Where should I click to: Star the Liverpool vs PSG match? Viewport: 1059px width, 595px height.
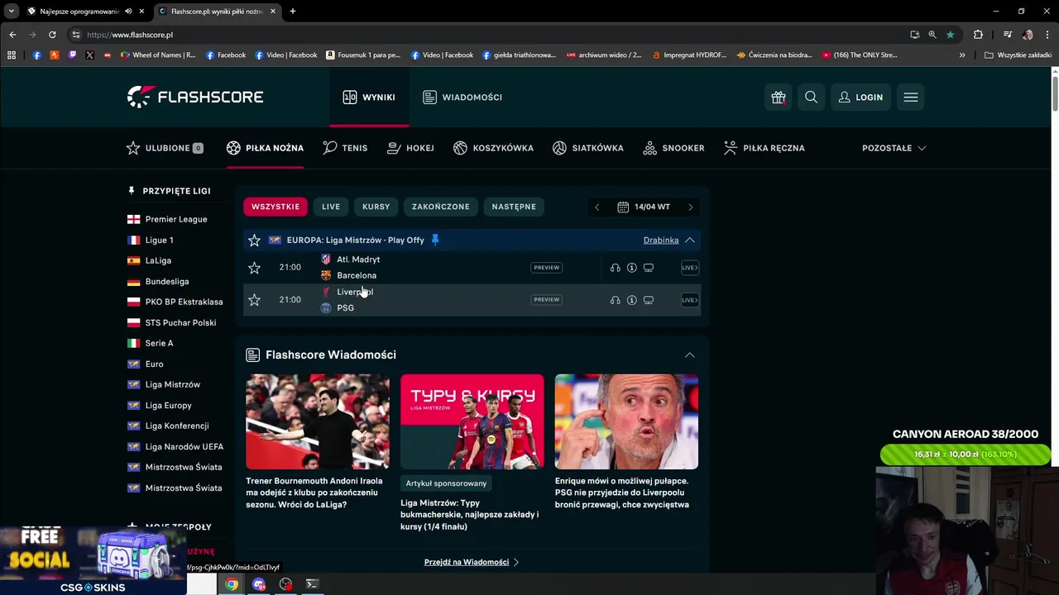(x=254, y=300)
